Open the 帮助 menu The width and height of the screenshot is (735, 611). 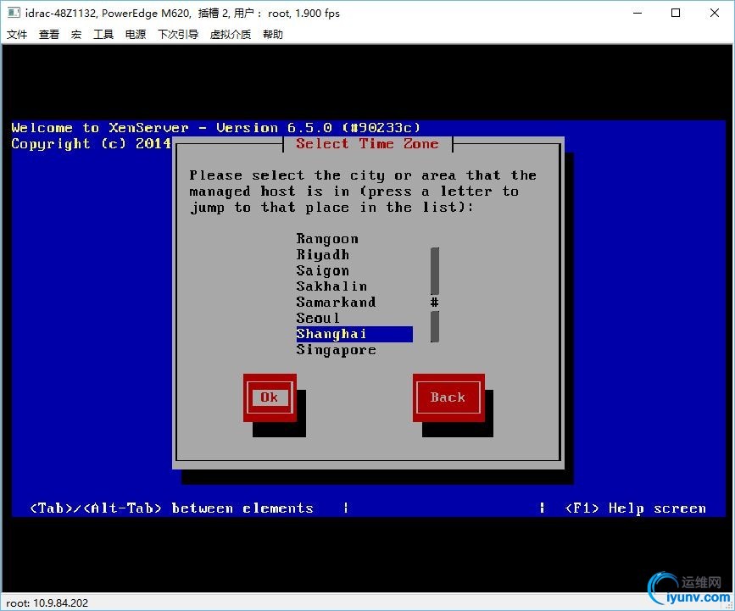(x=273, y=34)
